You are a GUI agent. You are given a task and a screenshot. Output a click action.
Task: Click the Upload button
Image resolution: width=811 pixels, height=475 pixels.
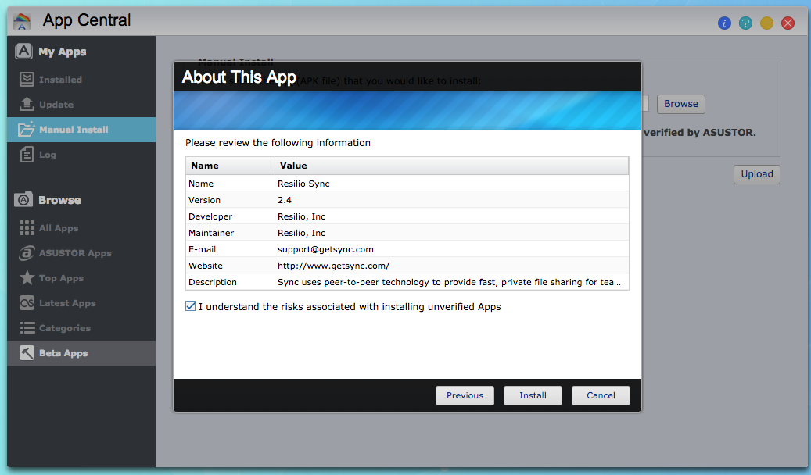point(757,174)
